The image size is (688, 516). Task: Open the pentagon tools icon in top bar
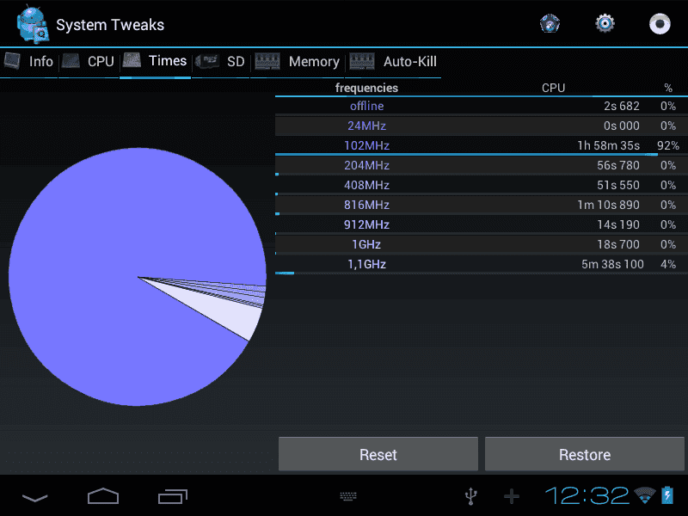(550, 24)
